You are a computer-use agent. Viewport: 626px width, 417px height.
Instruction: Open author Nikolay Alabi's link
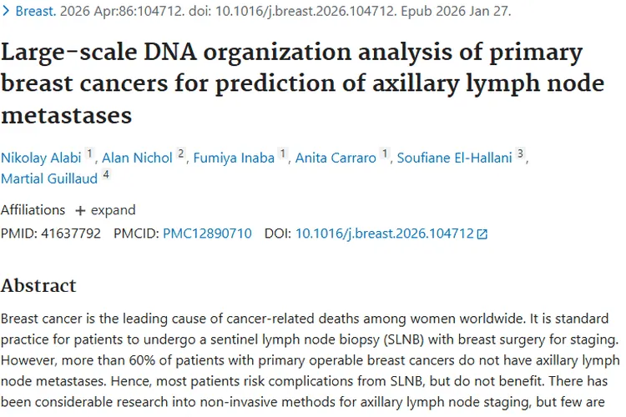coord(41,158)
